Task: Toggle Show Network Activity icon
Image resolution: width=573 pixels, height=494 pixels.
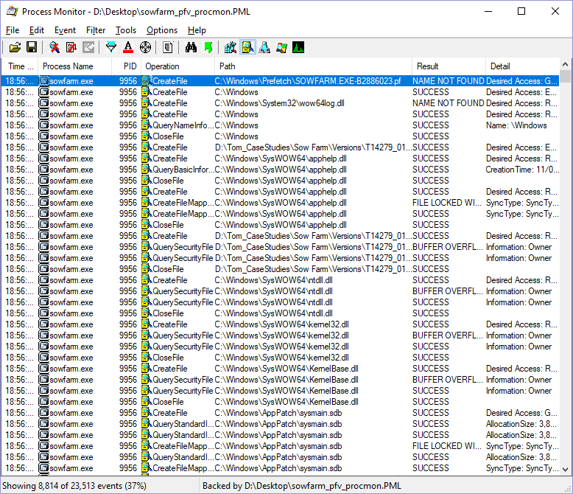Action: (264, 47)
